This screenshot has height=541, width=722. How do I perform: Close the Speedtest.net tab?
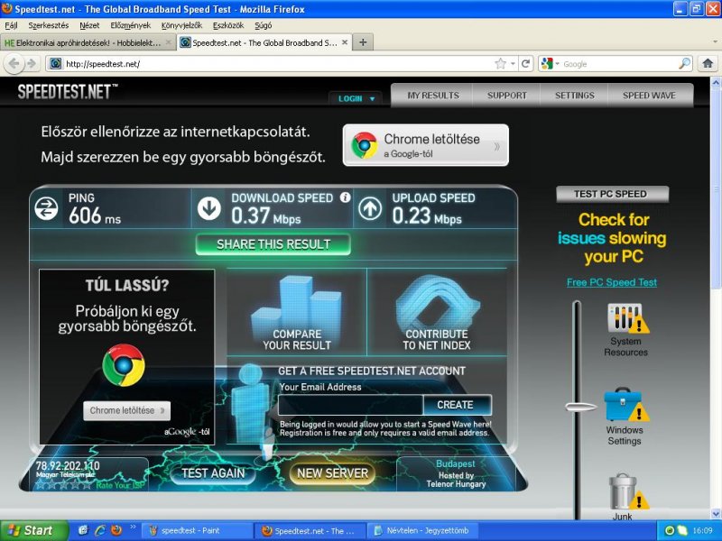coord(345,42)
